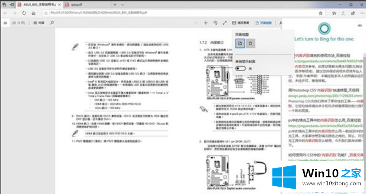Open the ps fill tool Baidu Jingyan result
The width and height of the screenshot is (366, 194).
(x=324, y=120)
